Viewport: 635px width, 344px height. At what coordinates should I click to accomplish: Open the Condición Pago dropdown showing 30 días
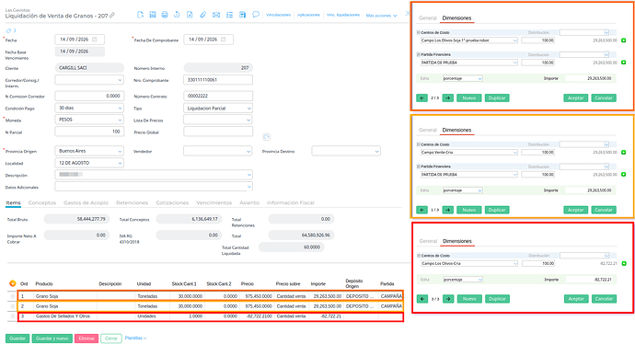coord(89,108)
